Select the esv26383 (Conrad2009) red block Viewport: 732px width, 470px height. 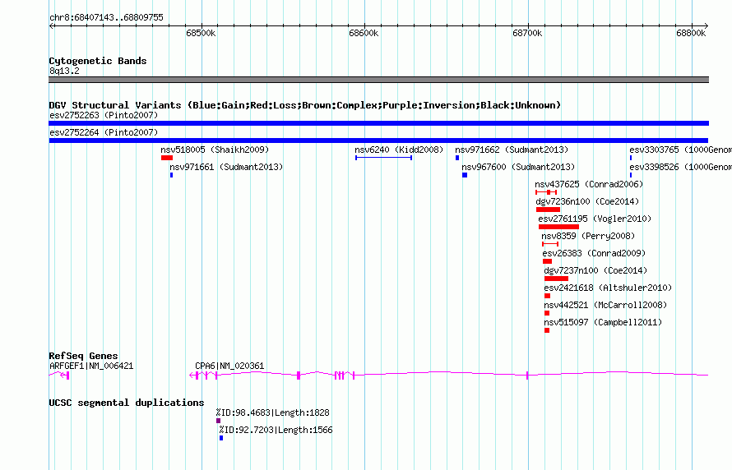point(547,261)
